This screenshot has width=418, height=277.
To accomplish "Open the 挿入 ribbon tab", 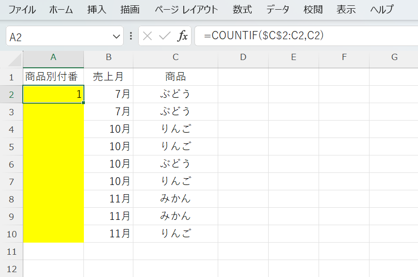I will (x=96, y=10).
